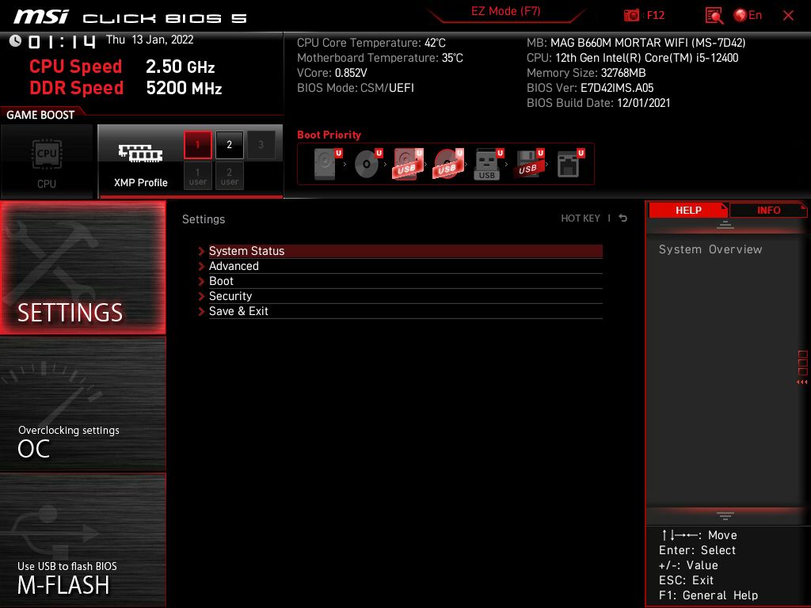Screen dimensions: 811x608
Task: Switch to the HELP tab
Action: pyautogui.click(x=688, y=210)
